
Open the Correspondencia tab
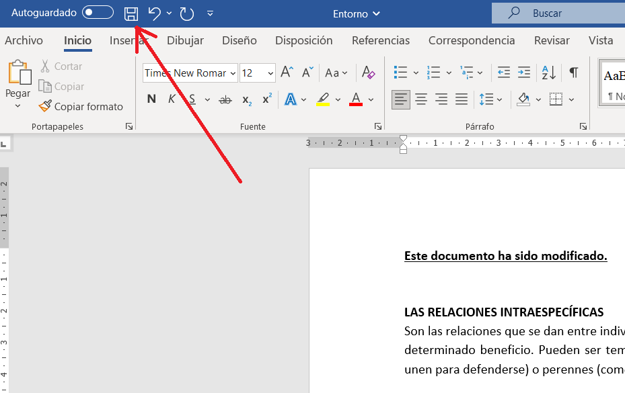(472, 40)
